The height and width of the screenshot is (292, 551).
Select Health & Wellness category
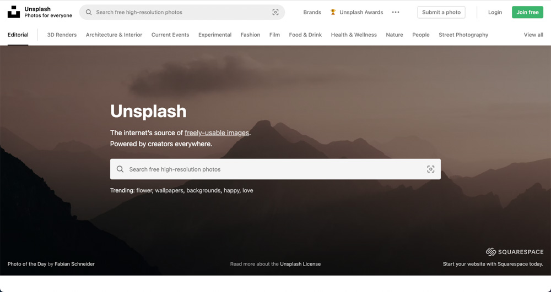click(354, 35)
